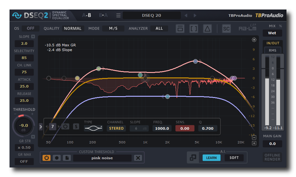This screenshot has height=177, width=296.
Task: Select the blue filter node near 5K
Action: tap(195, 61)
